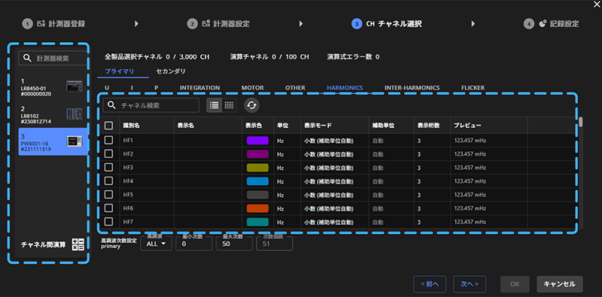Screen dimensions: 602x297
Task: Open the harmonic order ALL dropdown
Action: (x=157, y=244)
